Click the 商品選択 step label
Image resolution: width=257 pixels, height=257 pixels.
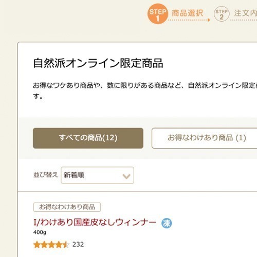coord(188,13)
